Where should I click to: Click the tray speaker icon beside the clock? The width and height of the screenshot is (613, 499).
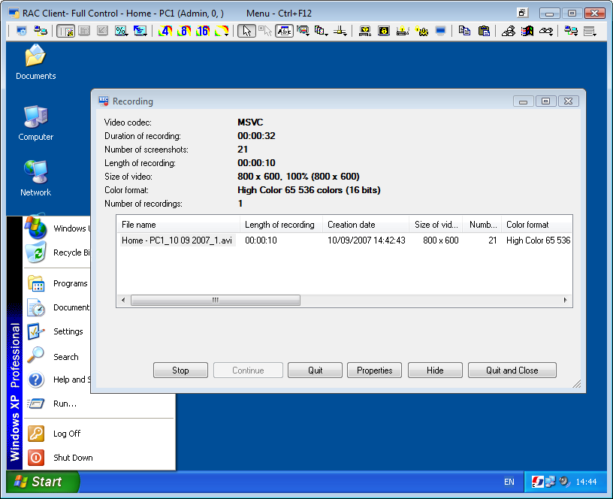[x=564, y=482]
